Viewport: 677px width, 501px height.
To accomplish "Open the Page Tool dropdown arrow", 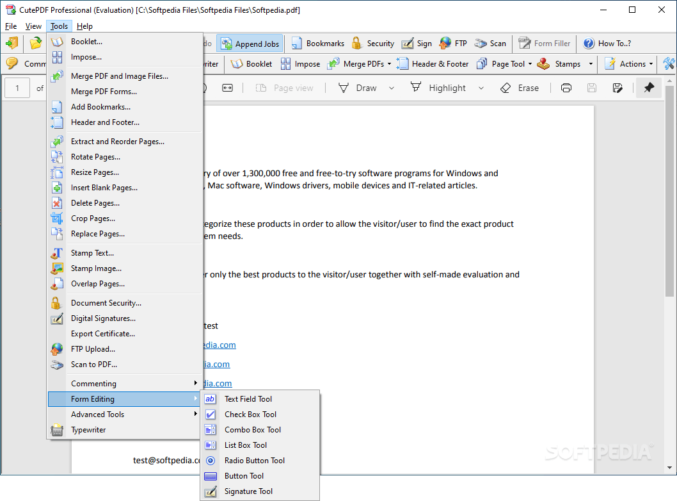I will 530,64.
